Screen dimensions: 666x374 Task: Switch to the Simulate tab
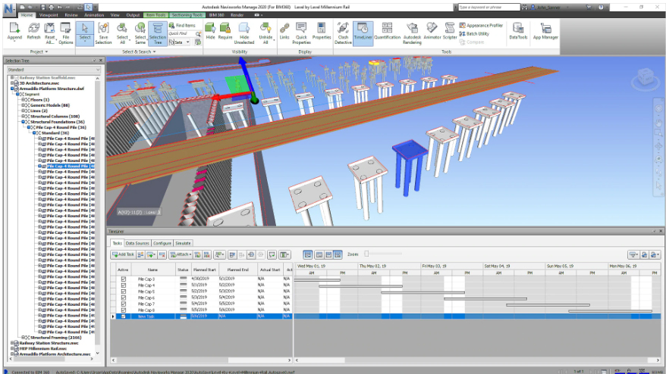point(183,243)
